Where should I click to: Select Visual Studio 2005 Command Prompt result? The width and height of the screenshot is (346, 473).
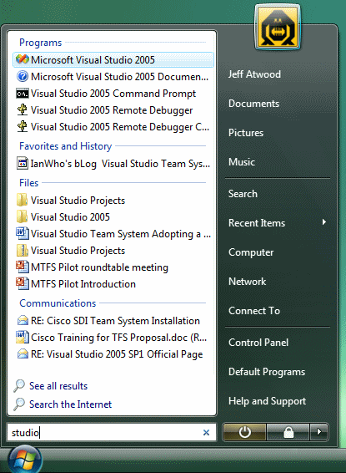[x=113, y=94]
